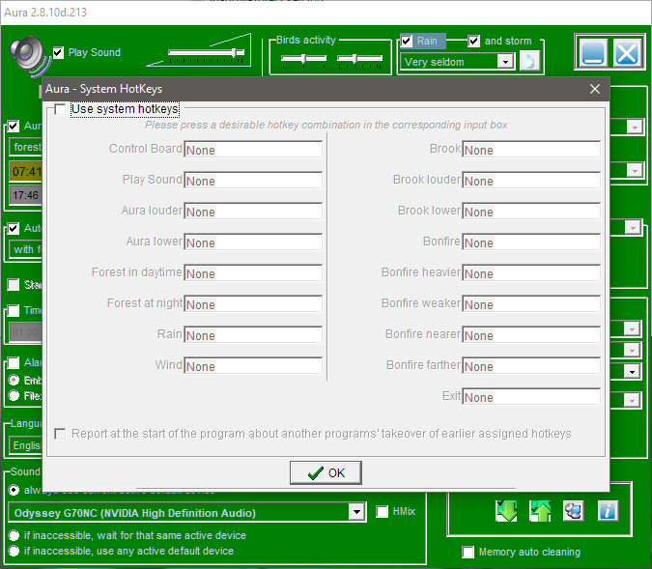Click the green down arrow icon
The width and height of the screenshot is (652, 569).
tap(507, 511)
